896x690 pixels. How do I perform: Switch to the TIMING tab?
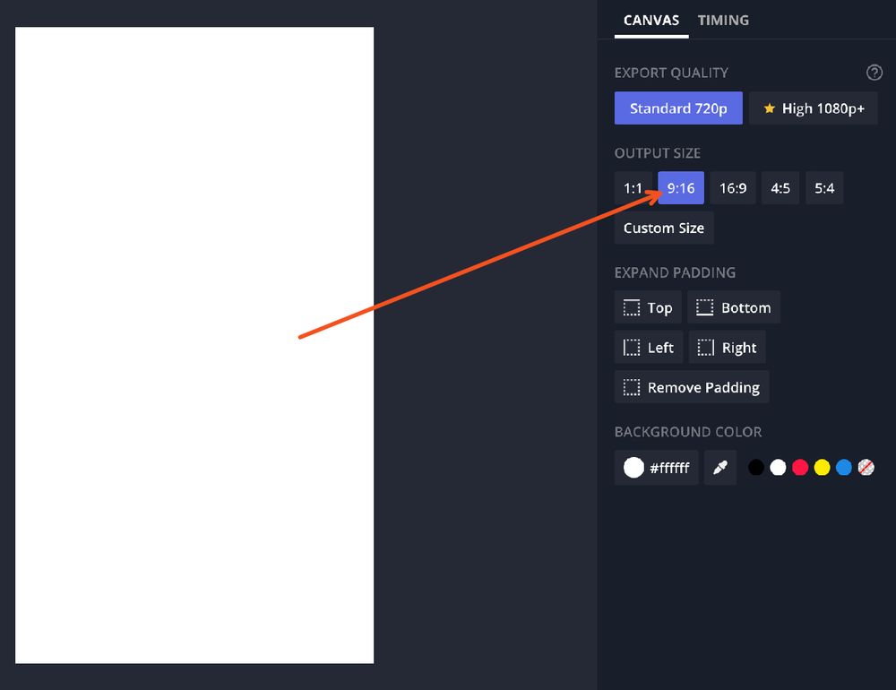pos(723,20)
